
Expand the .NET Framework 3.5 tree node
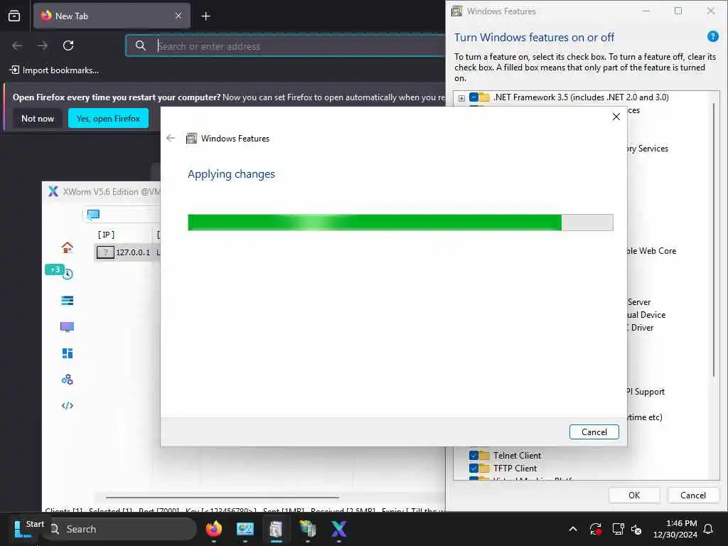pos(461,97)
